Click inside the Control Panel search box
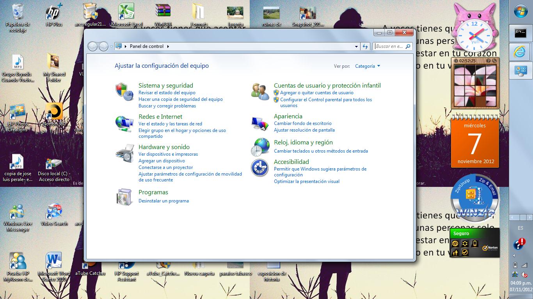The height and width of the screenshot is (299, 533). pyautogui.click(x=390, y=46)
